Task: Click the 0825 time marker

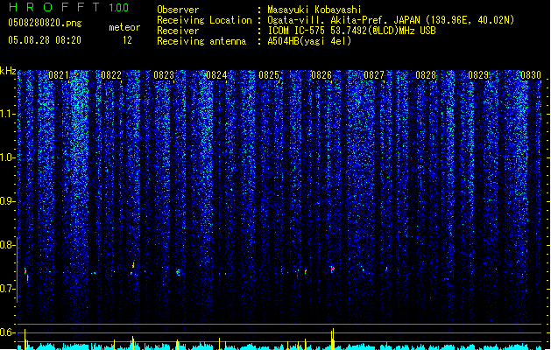Action: click(x=269, y=75)
